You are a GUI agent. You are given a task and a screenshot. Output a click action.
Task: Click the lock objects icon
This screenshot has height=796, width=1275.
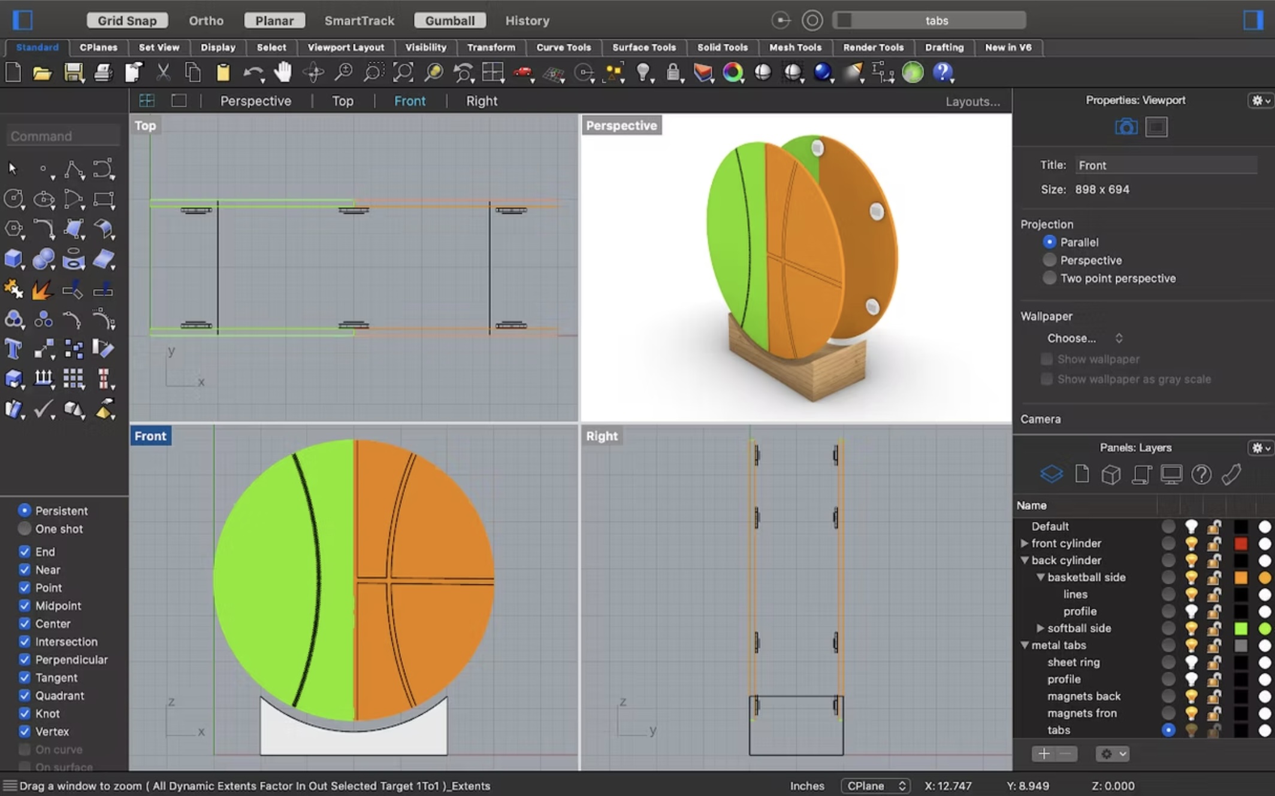tap(673, 73)
